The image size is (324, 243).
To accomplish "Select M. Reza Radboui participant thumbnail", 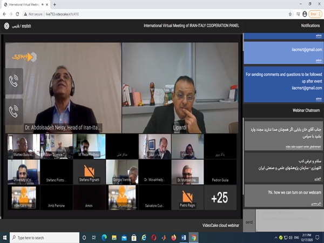I will (89, 146).
